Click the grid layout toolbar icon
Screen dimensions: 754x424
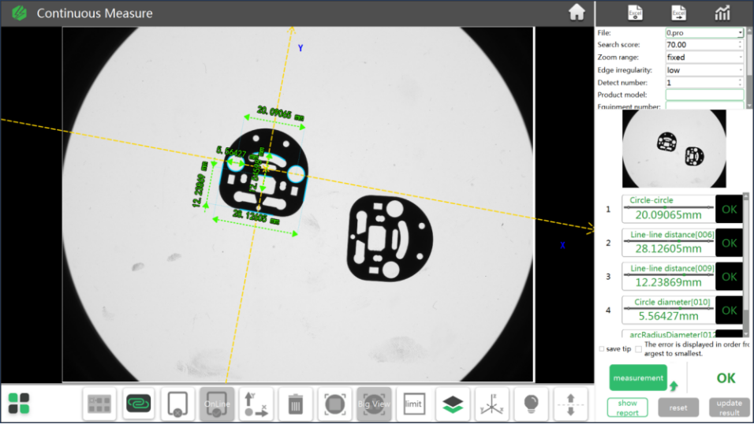click(99, 404)
